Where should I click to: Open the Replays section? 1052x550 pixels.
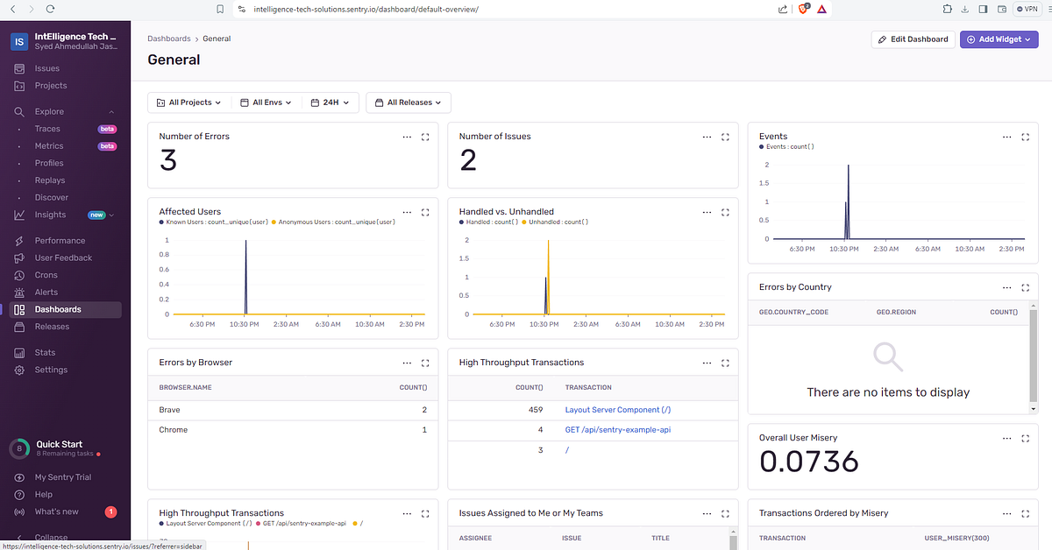point(51,180)
